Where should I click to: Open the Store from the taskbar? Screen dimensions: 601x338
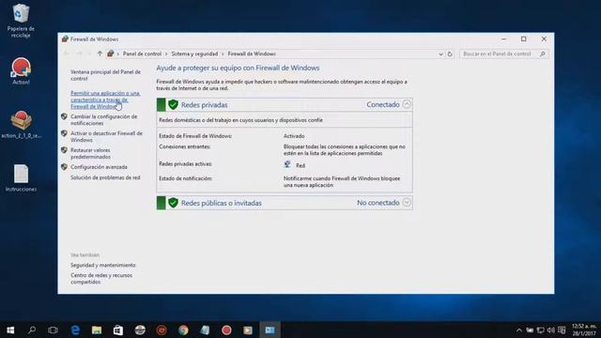pyautogui.click(x=118, y=330)
